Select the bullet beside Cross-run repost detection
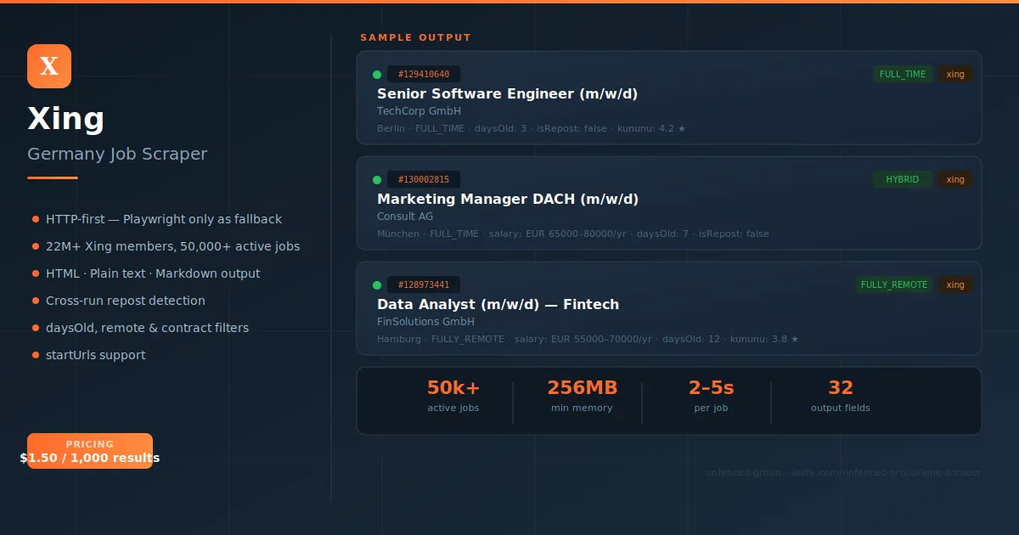 coord(36,301)
